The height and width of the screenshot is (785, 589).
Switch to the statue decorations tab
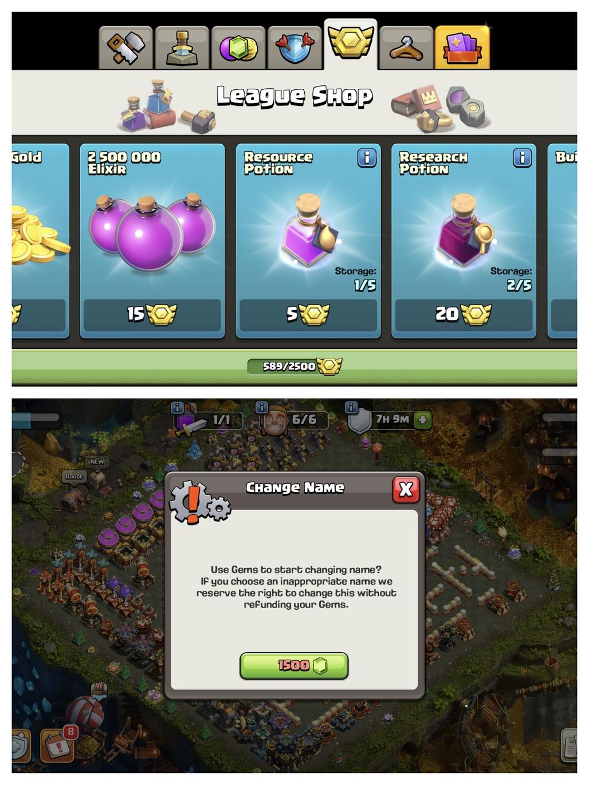coord(182,48)
